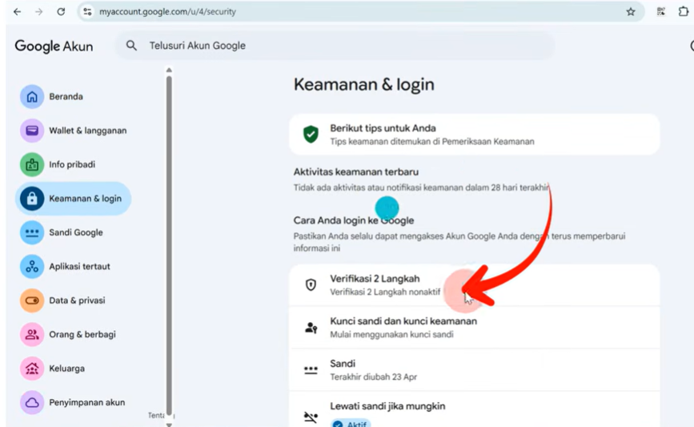Click the browser forward arrow
This screenshot has width=694, height=427.
coord(39,12)
